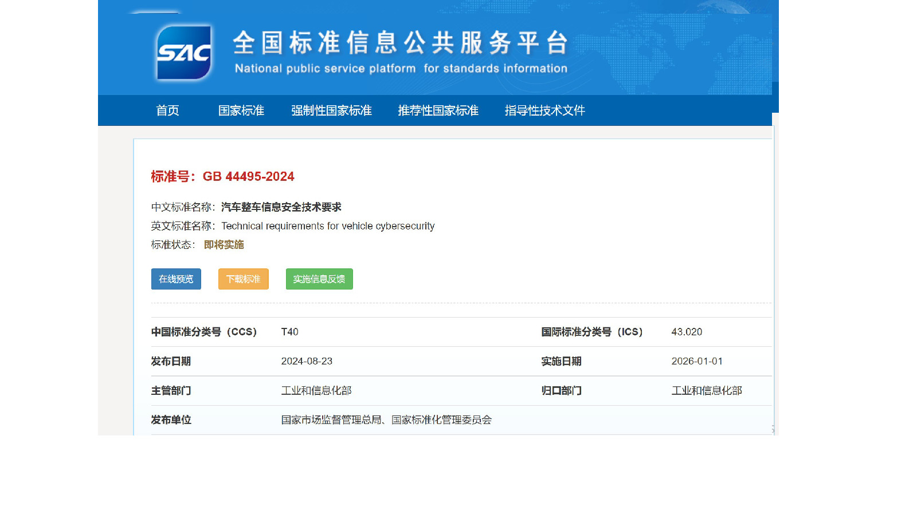Click the 国际标准分类号（ICS） label
917x515 pixels.
point(592,332)
